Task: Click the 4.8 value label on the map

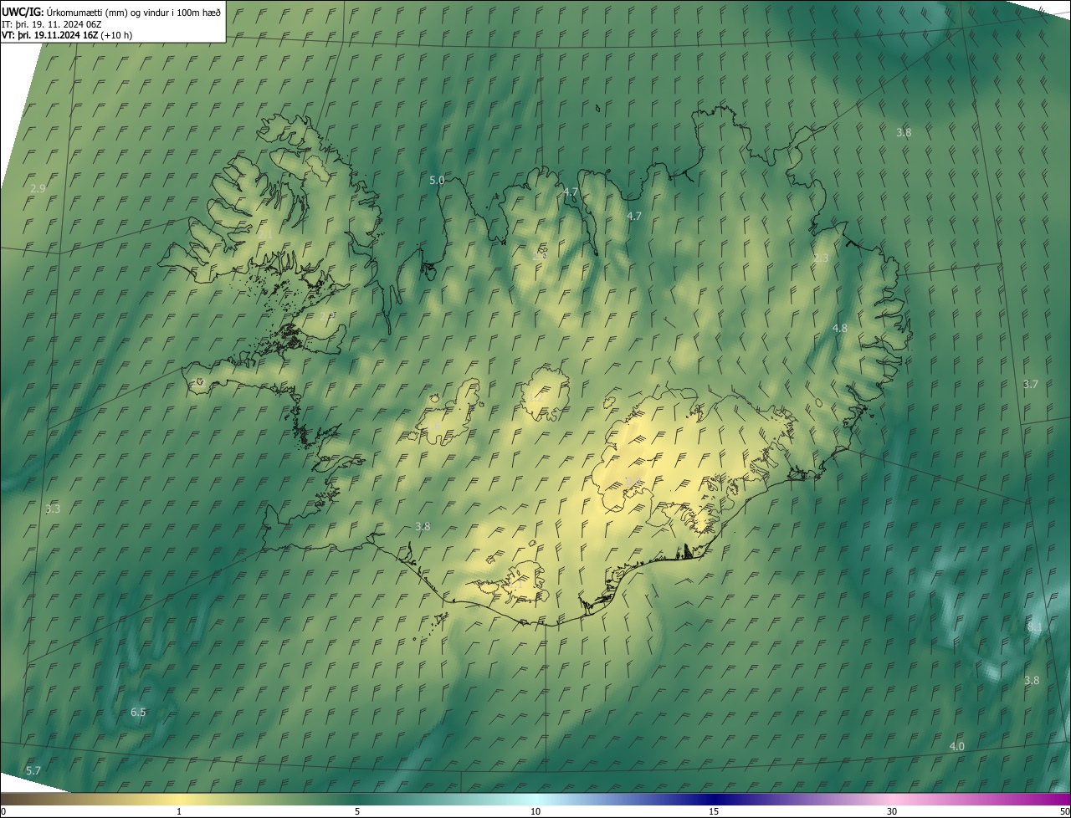Action: coord(840,329)
